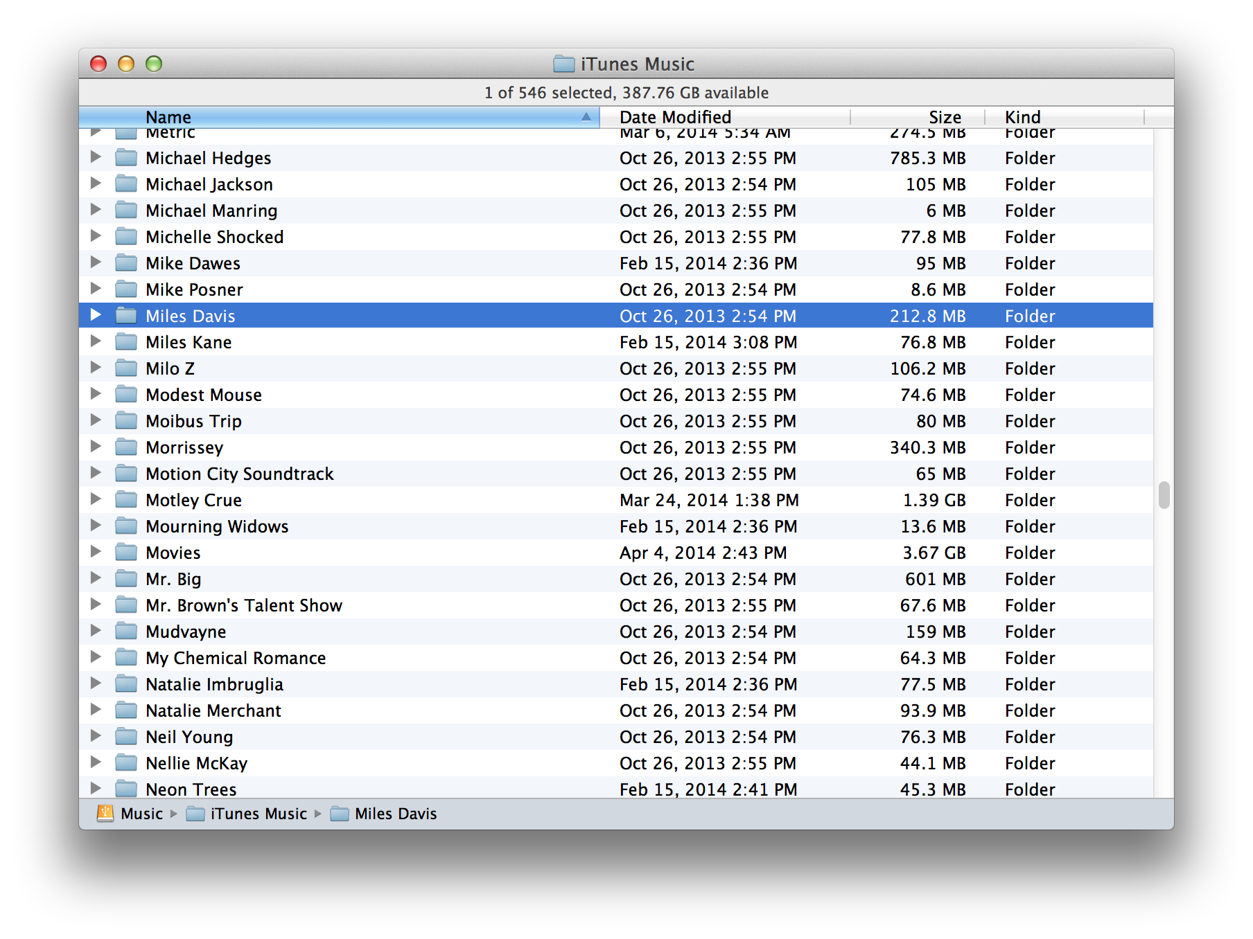The width and height of the screenshot is (1253, 939).
Task: Click the Michael Hedges folder icon
Action: (x=126, y=157)
